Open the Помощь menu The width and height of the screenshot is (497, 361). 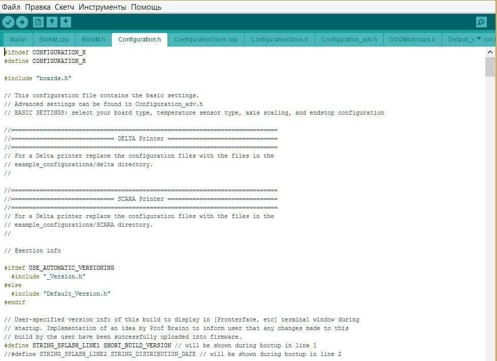pyautogui.click(x=146, y=7)
